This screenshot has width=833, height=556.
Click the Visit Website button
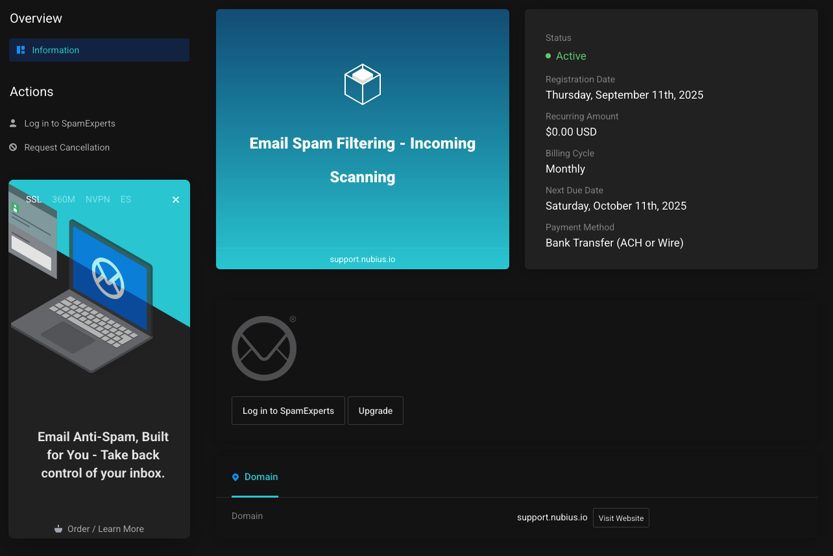click(x=621, y=518)
